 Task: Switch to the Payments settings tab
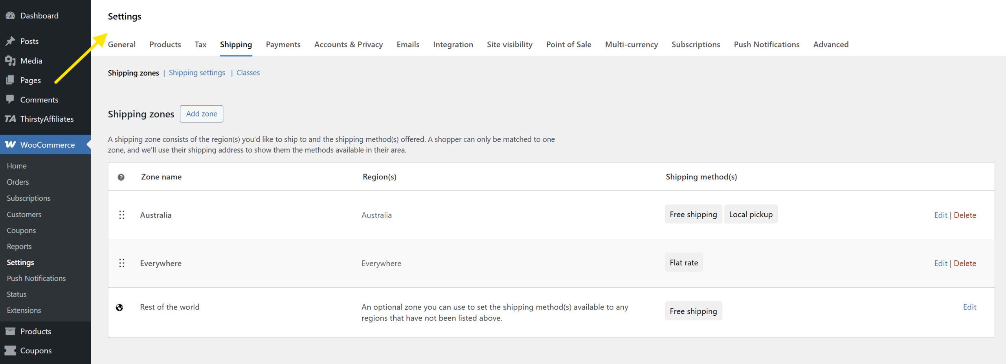[x=283, y=45]
